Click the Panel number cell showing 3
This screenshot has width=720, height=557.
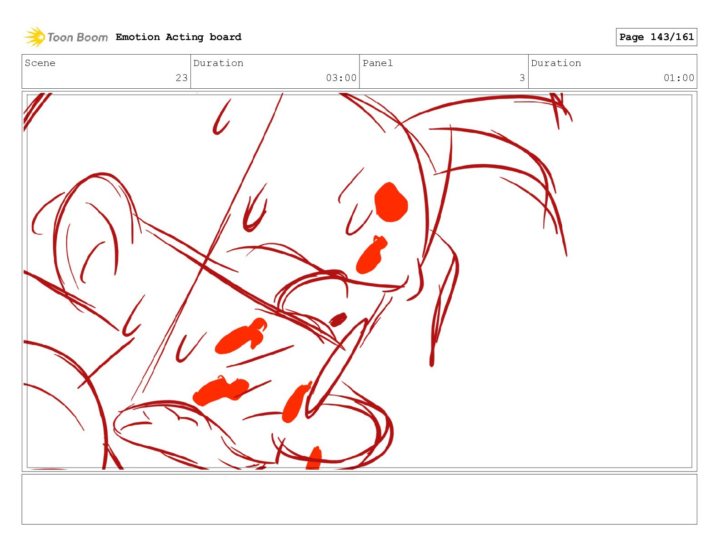pyautogui.click(x=444, y=71)
